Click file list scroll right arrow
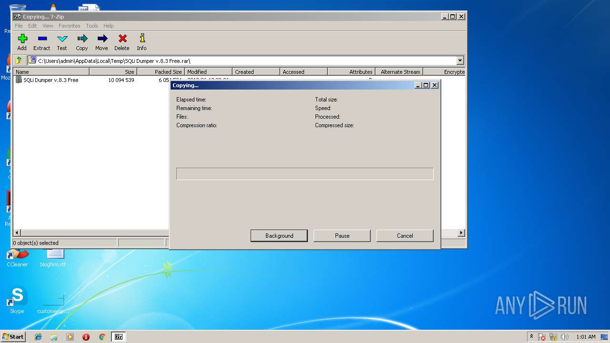 (x=461, y=233)
